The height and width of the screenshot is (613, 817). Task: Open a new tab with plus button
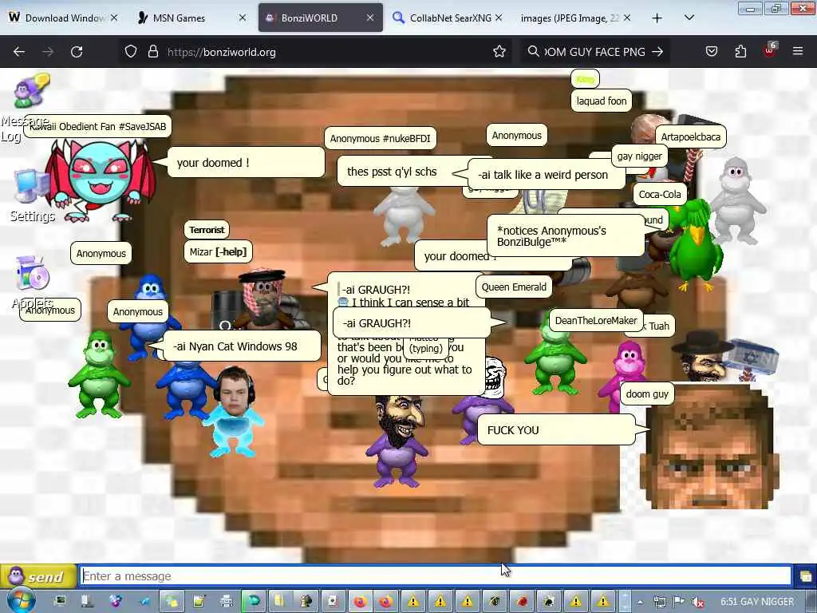(657, 18)
